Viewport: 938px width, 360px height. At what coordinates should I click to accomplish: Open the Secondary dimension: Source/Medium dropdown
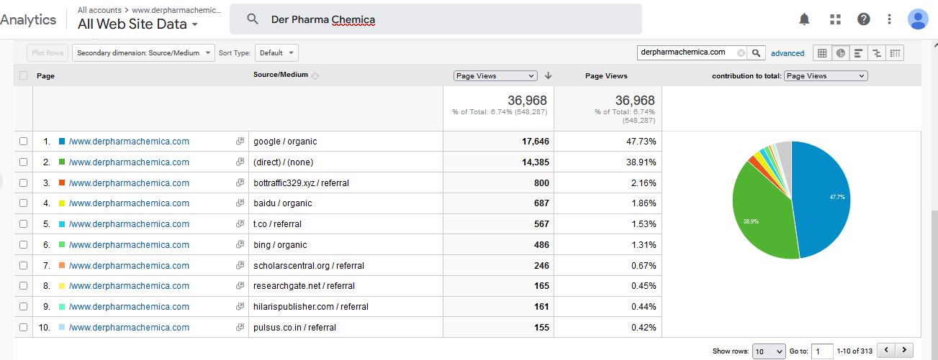click(x=143, y=53)
